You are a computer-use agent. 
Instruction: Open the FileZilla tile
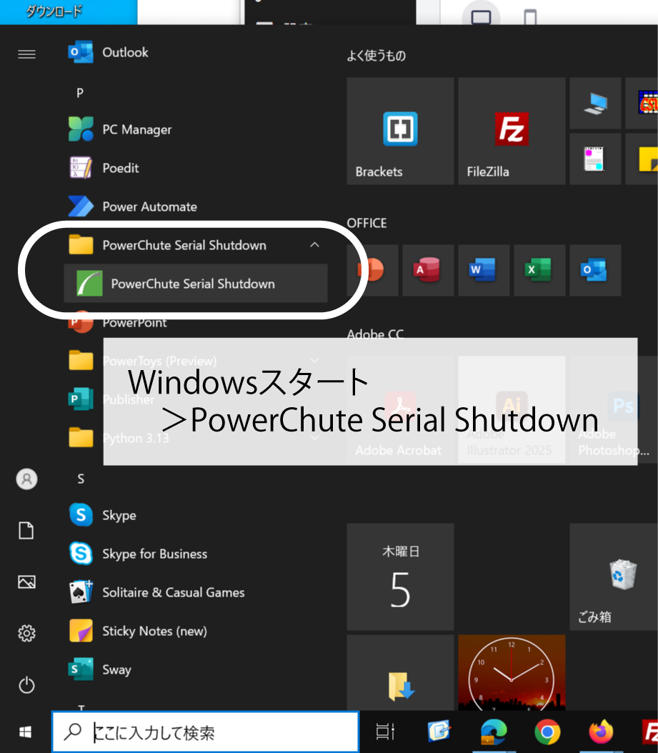(x=512, y=131)
